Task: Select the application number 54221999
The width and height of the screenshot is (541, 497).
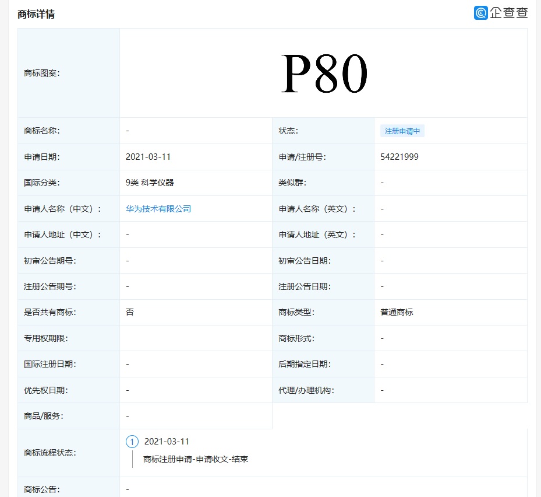Action: [x=399, y=157]
